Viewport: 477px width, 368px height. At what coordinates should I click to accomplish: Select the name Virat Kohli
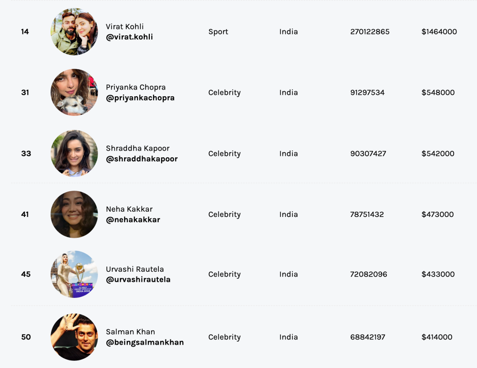coord(124,27)
